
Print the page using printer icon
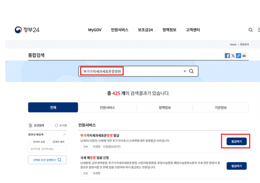coord(244,56)
